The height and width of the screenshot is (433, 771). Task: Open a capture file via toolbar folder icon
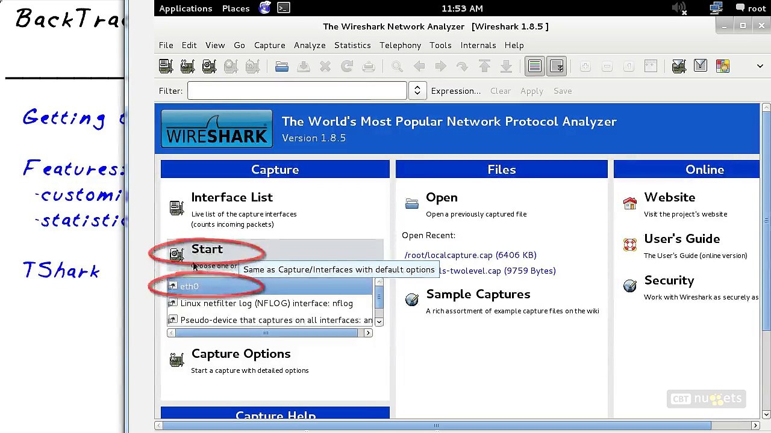pos(282,66)
